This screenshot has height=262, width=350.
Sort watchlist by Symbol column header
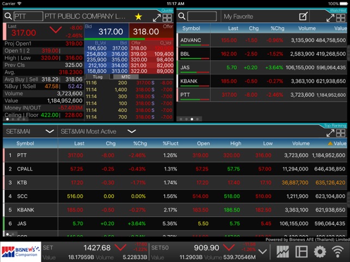(191, 28)
